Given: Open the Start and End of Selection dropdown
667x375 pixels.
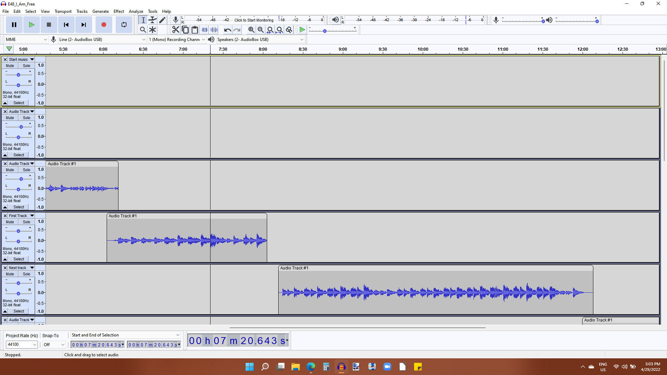Looking at the screenshot, I should pyautogui.click(x=125, y=335).
